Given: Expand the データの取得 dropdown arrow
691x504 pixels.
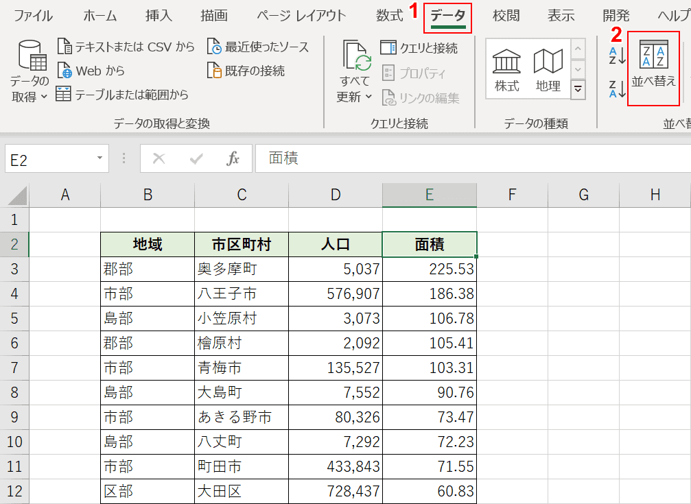Looking at the screenshot, I should (44, 97).
